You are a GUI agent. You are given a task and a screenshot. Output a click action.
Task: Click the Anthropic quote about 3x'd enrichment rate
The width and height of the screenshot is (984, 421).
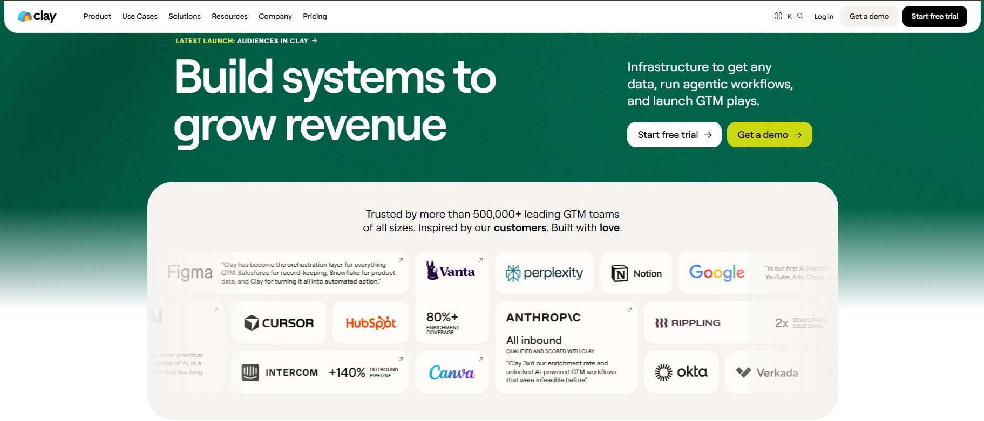click(x=561, y=371)
